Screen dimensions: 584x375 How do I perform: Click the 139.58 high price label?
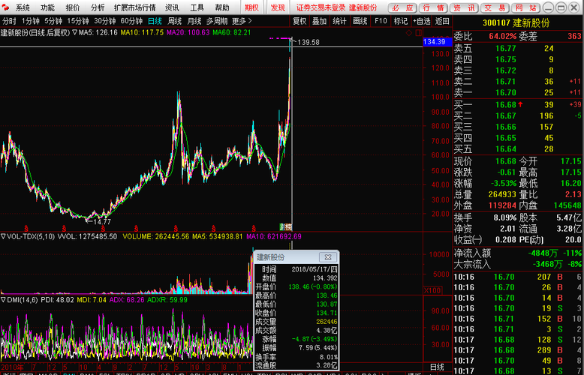pyautogui.click(x=308, y=43)
